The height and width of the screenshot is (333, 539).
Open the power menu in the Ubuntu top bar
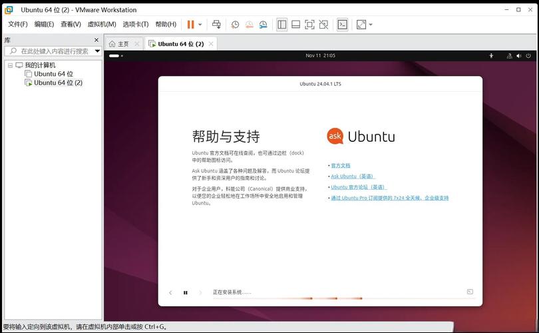528,56
